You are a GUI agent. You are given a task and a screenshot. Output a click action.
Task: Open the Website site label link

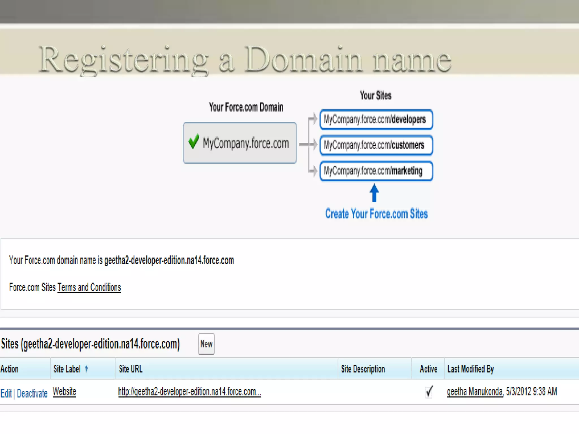64,392
